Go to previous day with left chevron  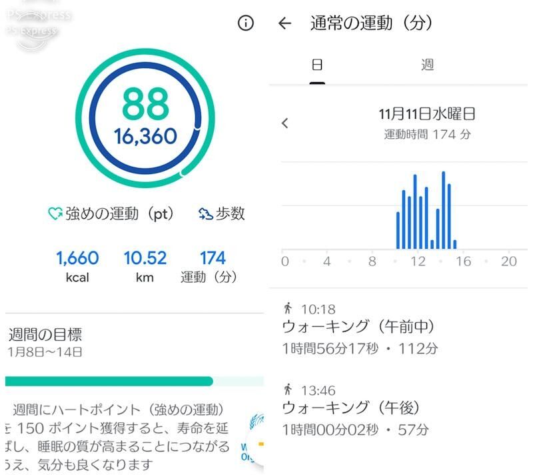[x=285, y=123]
